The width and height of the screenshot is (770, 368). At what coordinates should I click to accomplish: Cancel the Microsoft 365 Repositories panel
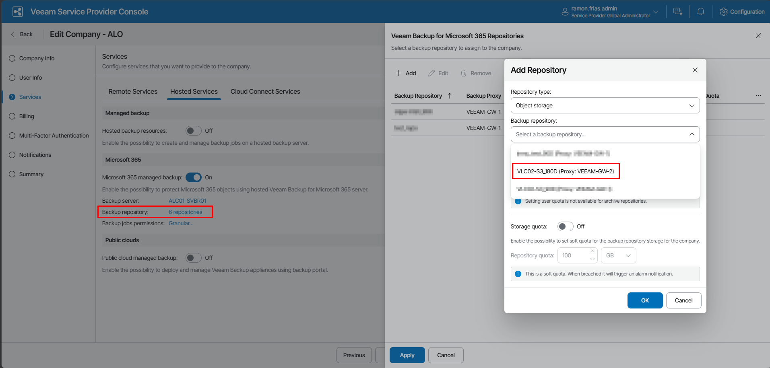pyautogui.click(x=446, y=355)
